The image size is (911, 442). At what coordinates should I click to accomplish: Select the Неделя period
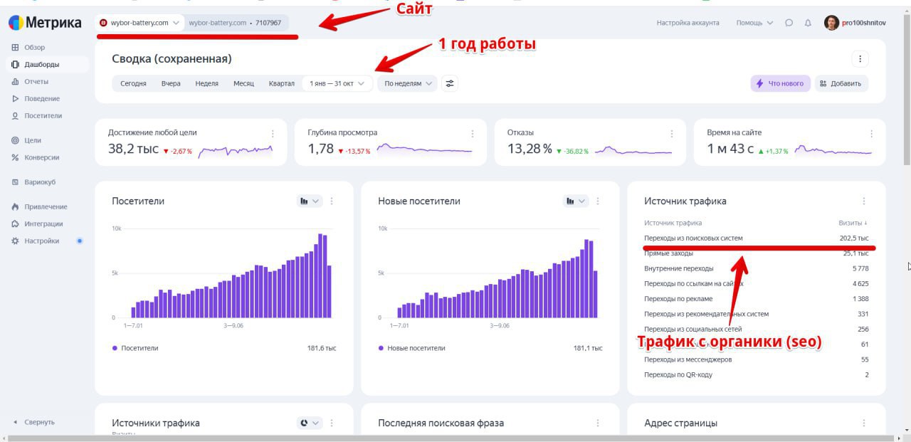click(x=206, y=83)
